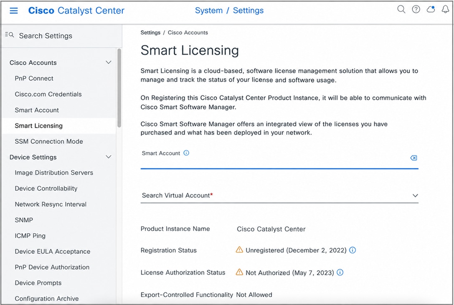Open Configuration Archive settings
This screenshot has width=454, height=305.
click(47, 298)
